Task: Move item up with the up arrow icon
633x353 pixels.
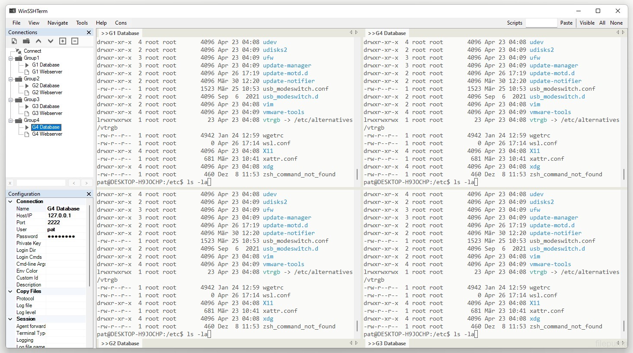Action: pyautogui.click(x=38, y=41)
